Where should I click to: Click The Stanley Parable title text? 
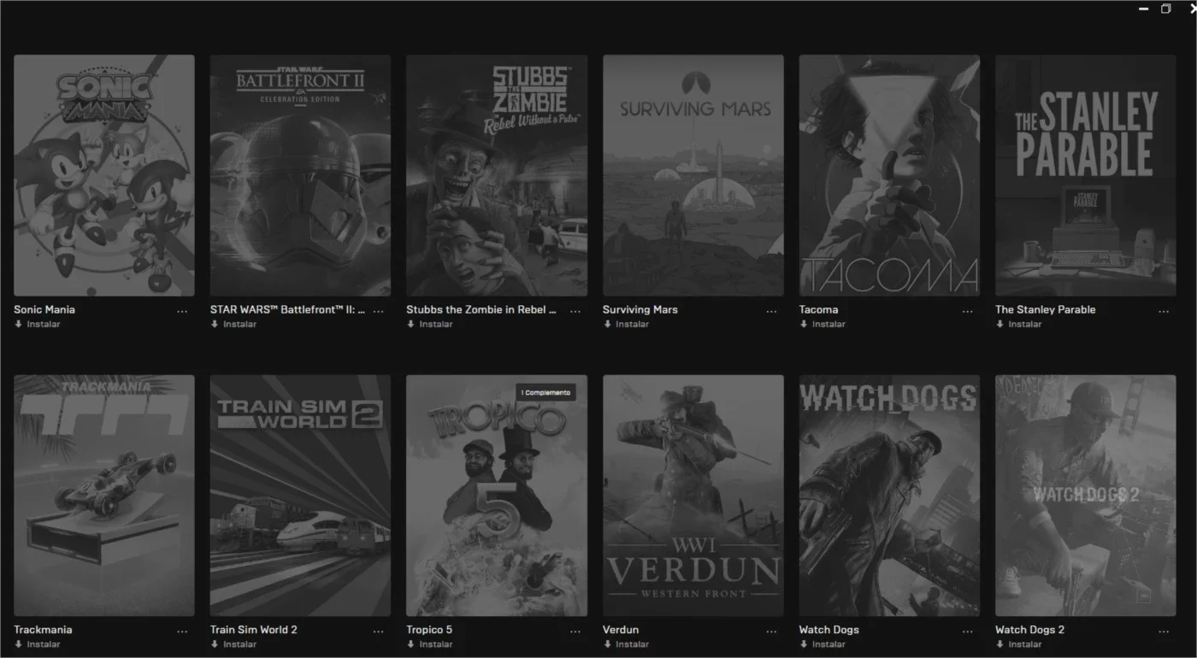tap(1045, 309)
